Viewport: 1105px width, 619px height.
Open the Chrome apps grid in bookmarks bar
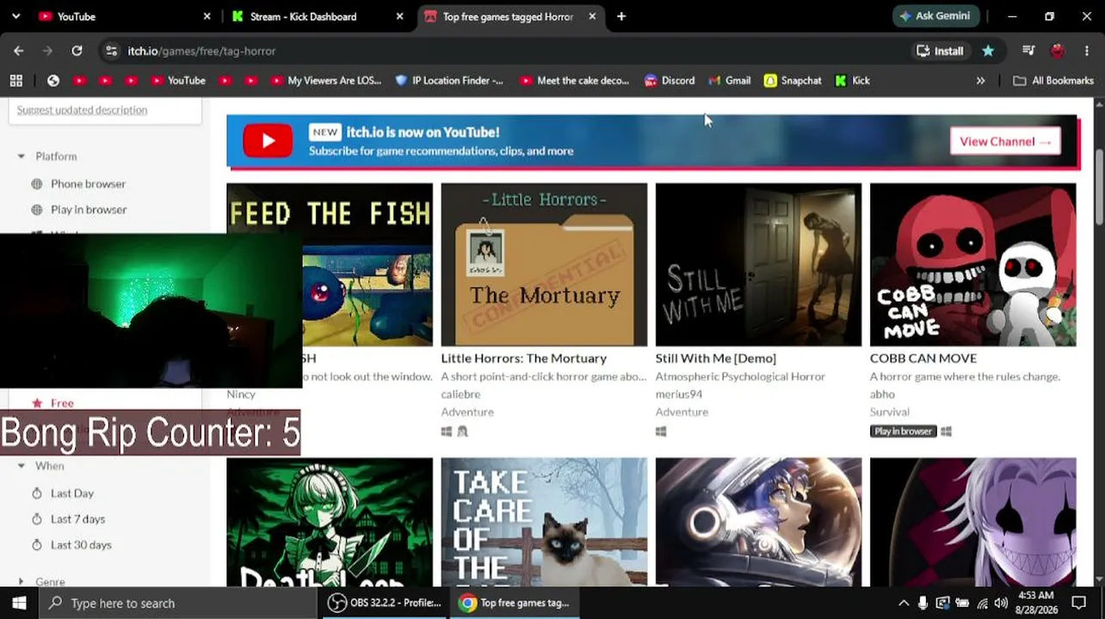click(15, 80)
